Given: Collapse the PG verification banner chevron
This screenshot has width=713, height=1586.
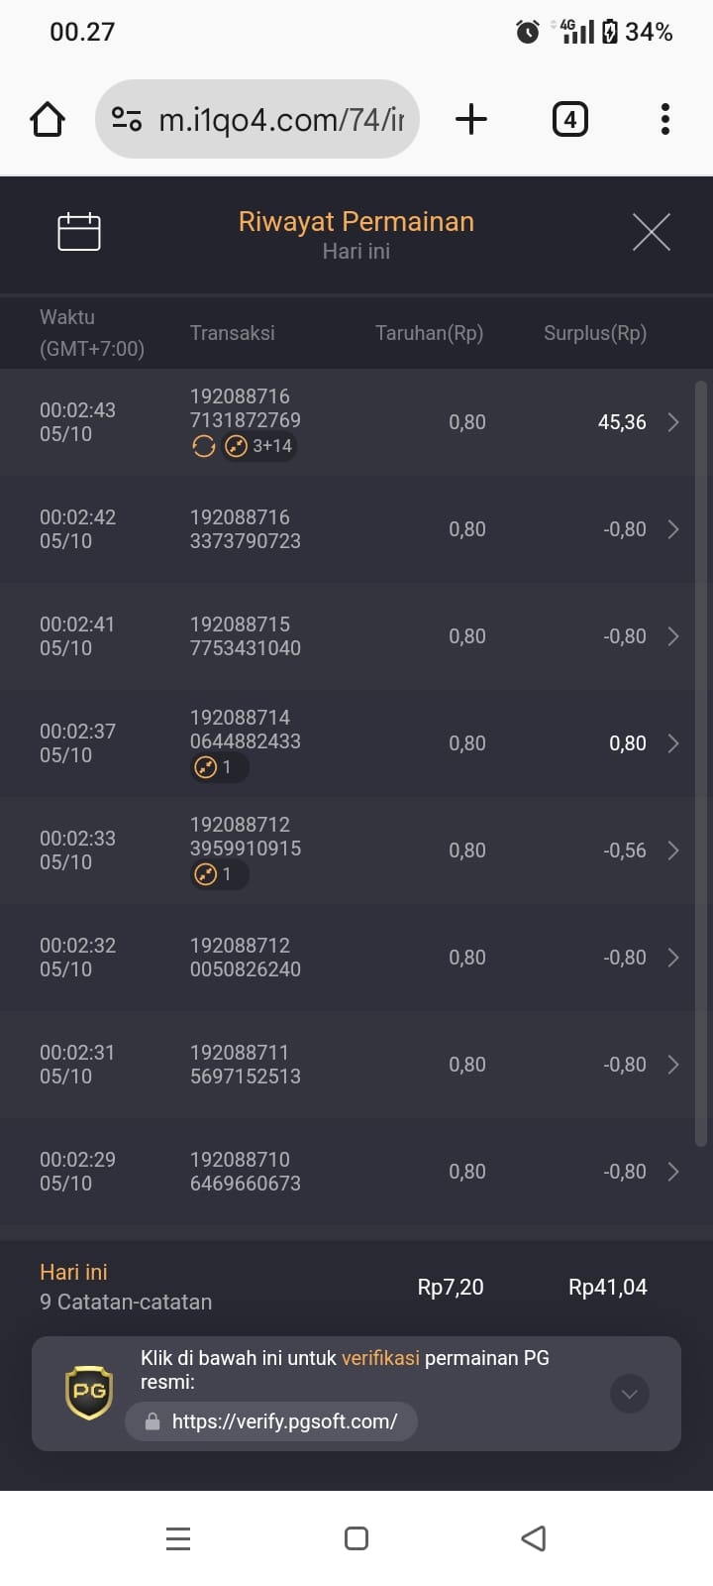Looking at the screenshot, I should pos(630,1394).
